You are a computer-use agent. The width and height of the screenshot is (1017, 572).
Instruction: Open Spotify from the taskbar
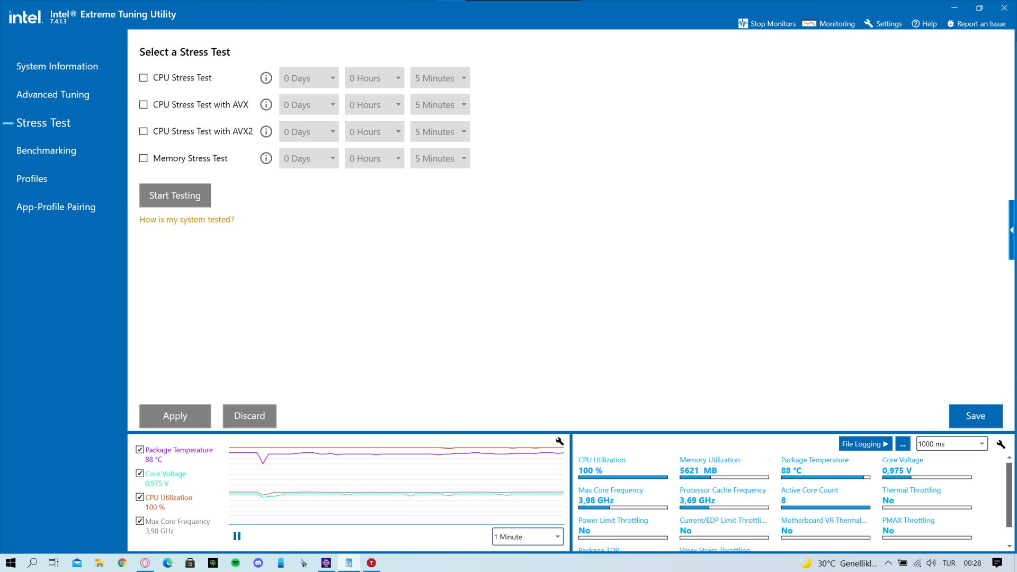pyautogui.click(x=236, y=563)
